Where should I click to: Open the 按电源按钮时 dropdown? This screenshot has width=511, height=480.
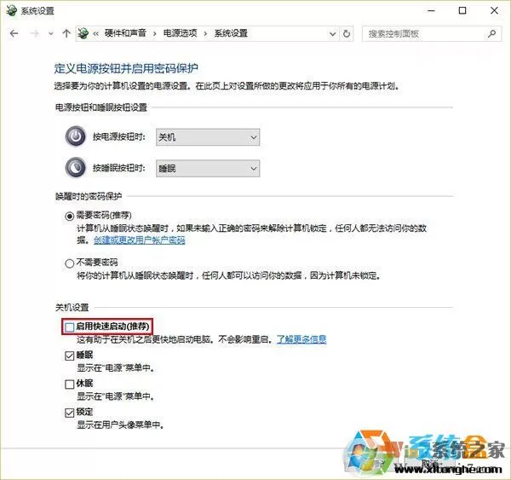tap(208, 137)
